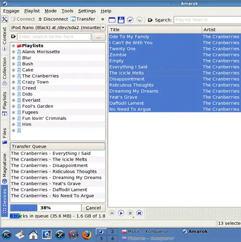Click the Artist column header

[x=221, y=30]
